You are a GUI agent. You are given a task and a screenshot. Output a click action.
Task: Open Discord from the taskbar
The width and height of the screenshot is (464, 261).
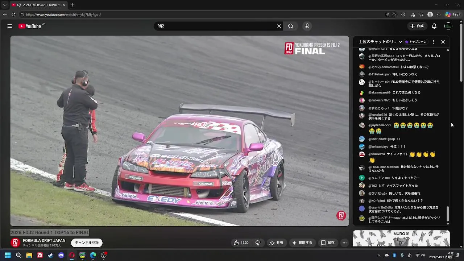61,255
